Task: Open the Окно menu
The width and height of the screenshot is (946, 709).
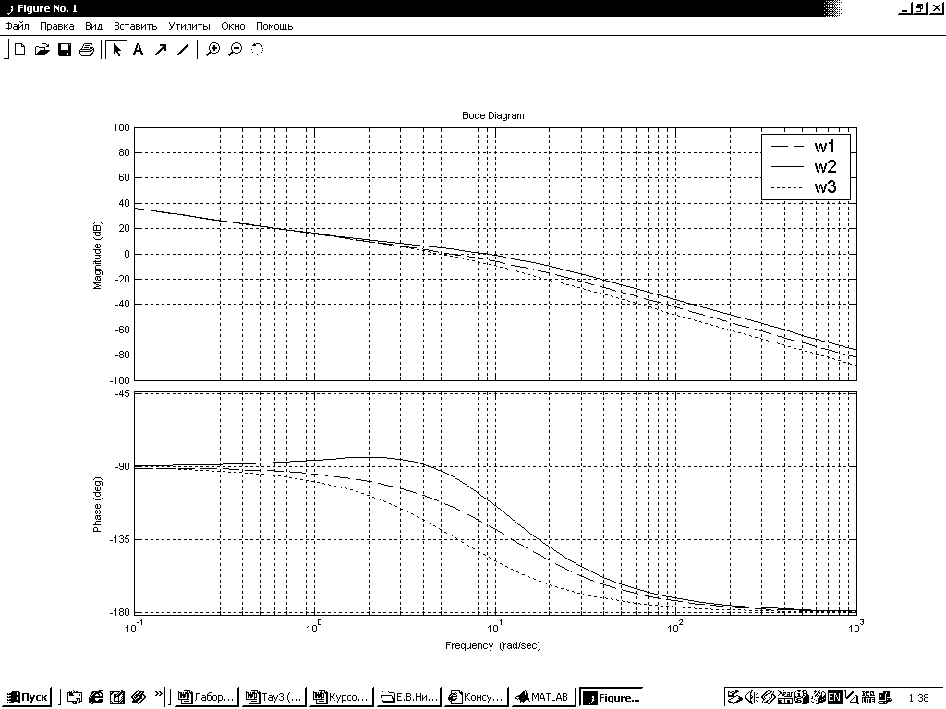Action: (233, 26)
